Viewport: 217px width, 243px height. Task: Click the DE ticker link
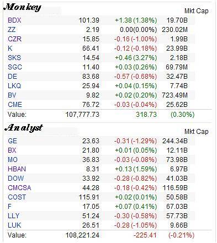[12, 77]
